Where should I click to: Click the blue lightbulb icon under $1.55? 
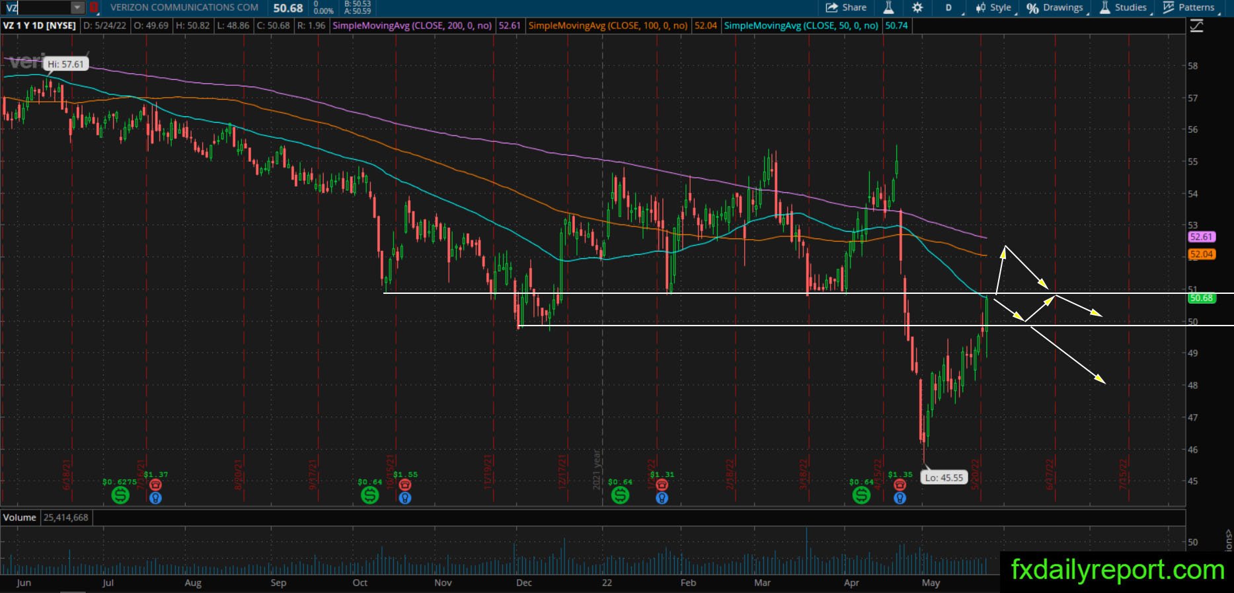pos(405,498)
